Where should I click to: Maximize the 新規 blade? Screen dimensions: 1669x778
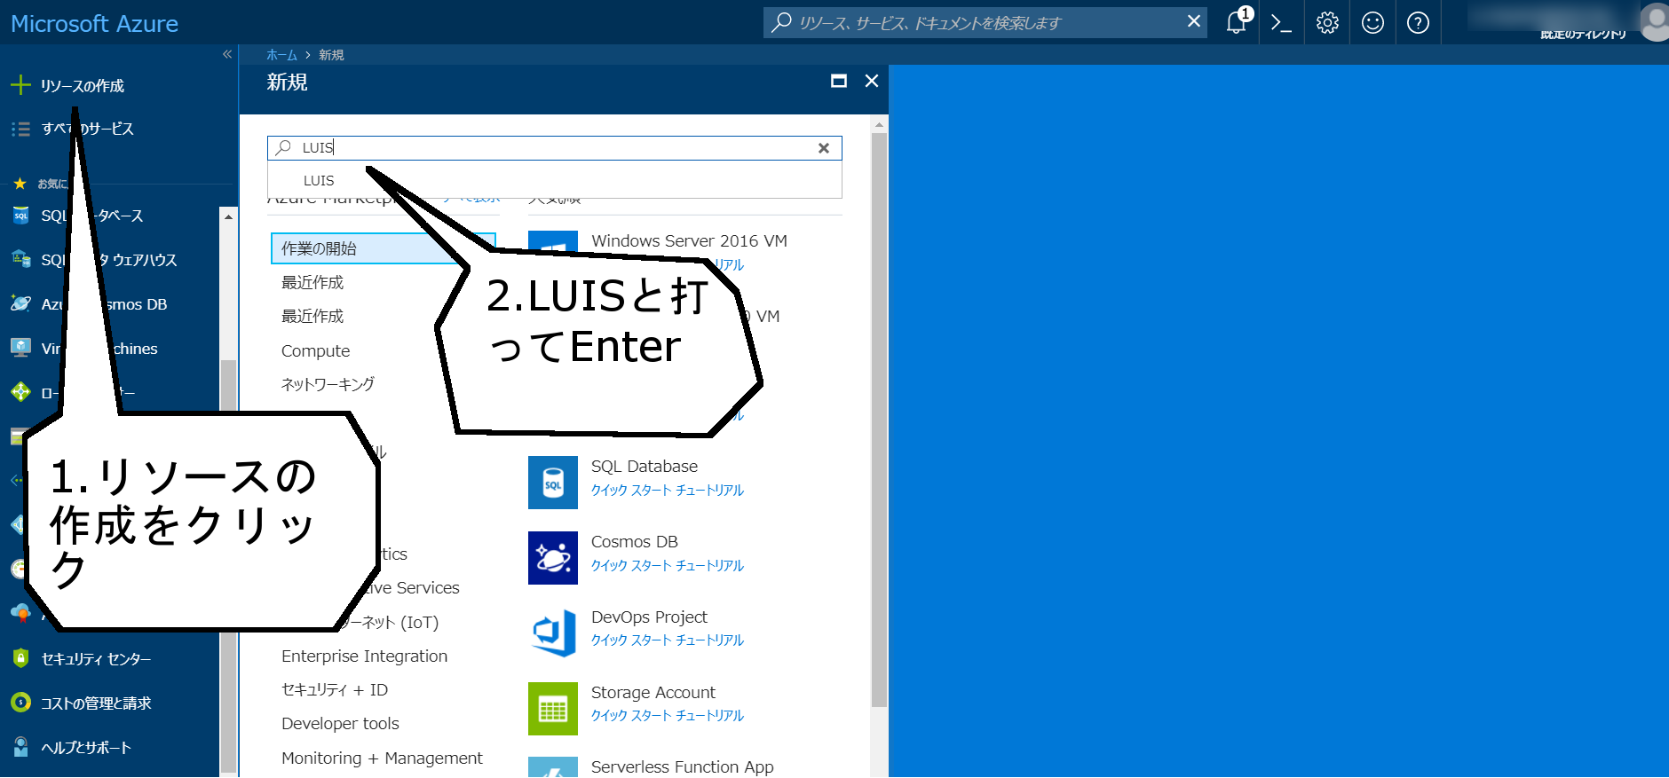[839, 81]
